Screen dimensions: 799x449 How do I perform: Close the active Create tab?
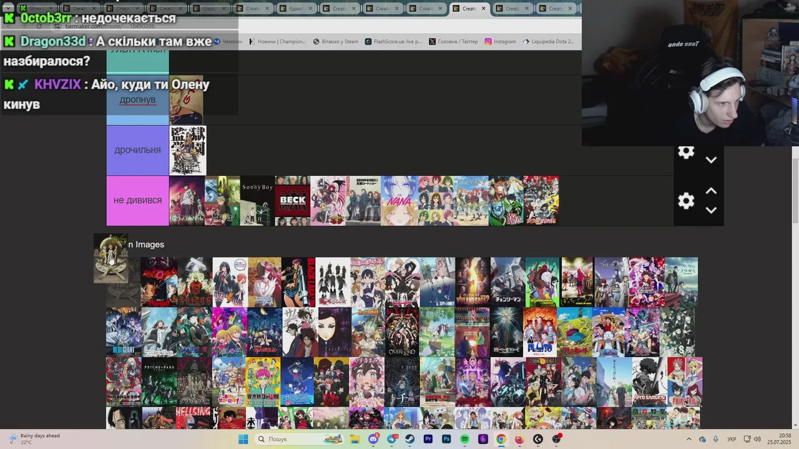(483, 8)
